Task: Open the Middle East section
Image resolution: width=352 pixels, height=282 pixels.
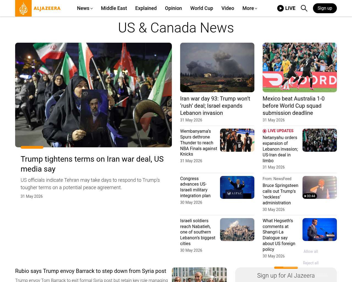Action: (x=114, y=8)
